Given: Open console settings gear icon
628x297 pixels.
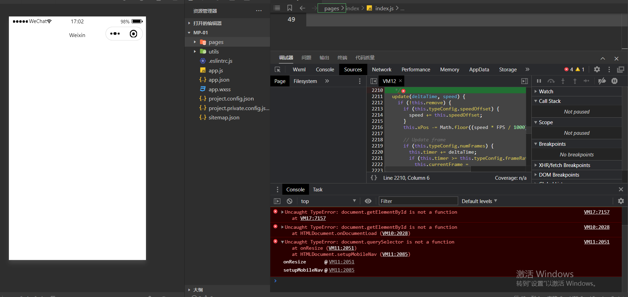Looking at the screenshot, I should click(x=621, y=201).
